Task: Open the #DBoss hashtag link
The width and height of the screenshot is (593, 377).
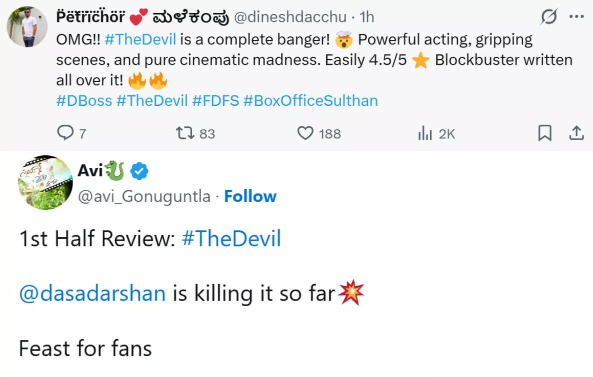Action: [x=84, y=101]
